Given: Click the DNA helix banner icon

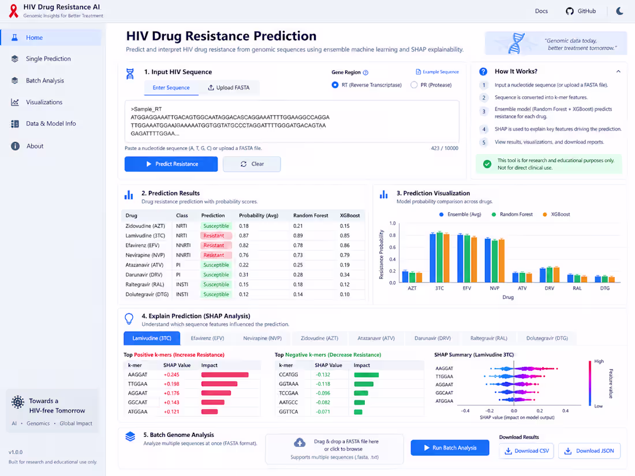Looking at the screenshot, I should (x=516, y=43).
